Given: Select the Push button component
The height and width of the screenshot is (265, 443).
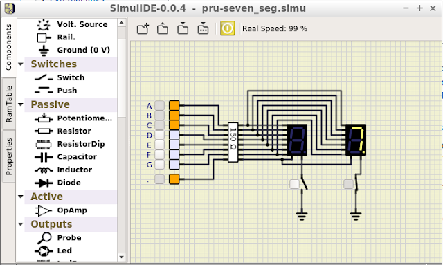Looking at the screenshot, I should (x=55, y=91).
